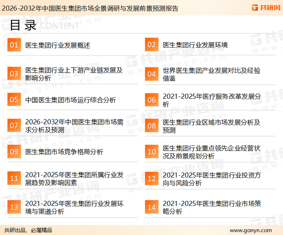Screen dimensions: 283x235
Task: Select chapter 2021-2025年医生集团行业市场策略分析
Action: [x=212, y=207]
